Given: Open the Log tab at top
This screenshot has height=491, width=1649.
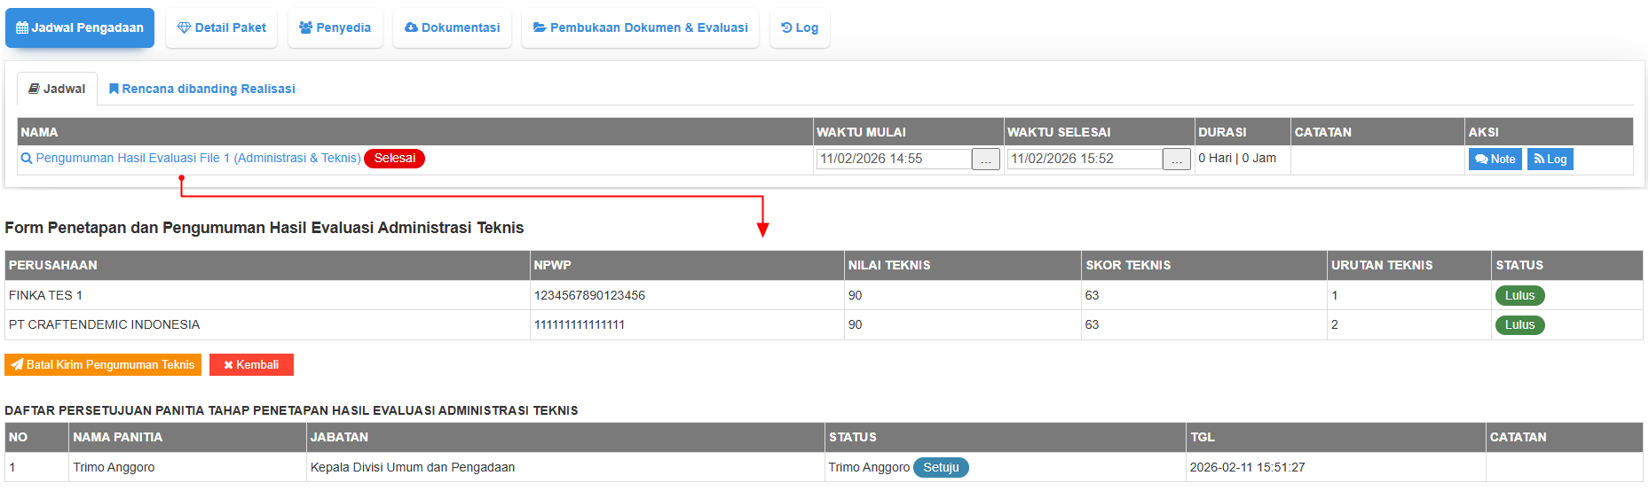Looking at the screenshot, I should (800, 27).
